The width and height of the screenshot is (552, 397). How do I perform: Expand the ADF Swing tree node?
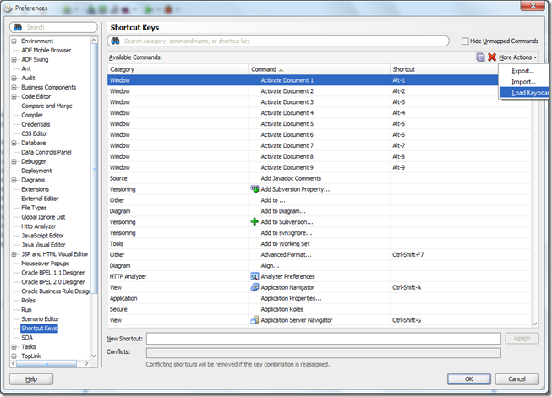[14, 59]
